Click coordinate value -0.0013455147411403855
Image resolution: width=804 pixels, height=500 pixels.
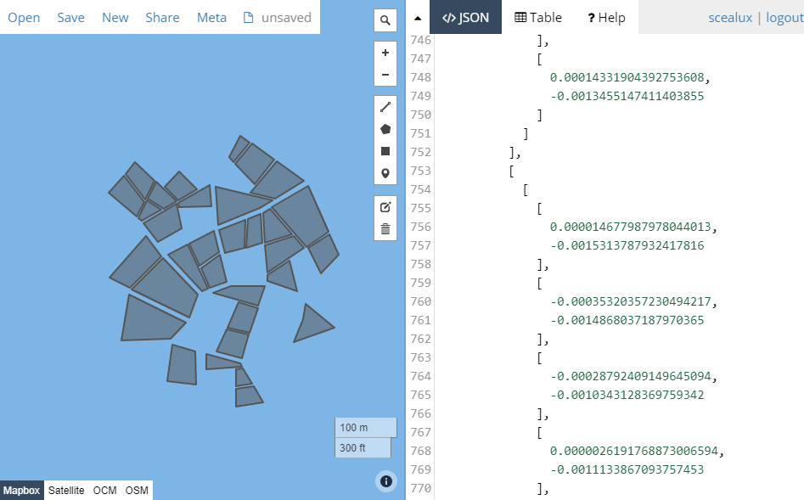click(x=627, y=96)
